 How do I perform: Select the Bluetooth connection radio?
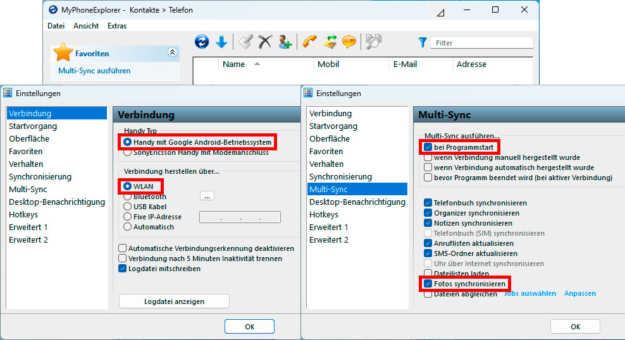point(127,197)
